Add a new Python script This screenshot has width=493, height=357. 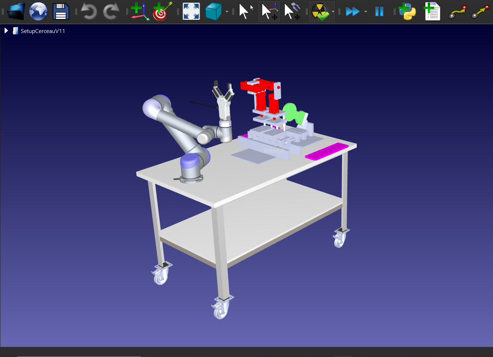pyautogui.click(x=407, y=11)
